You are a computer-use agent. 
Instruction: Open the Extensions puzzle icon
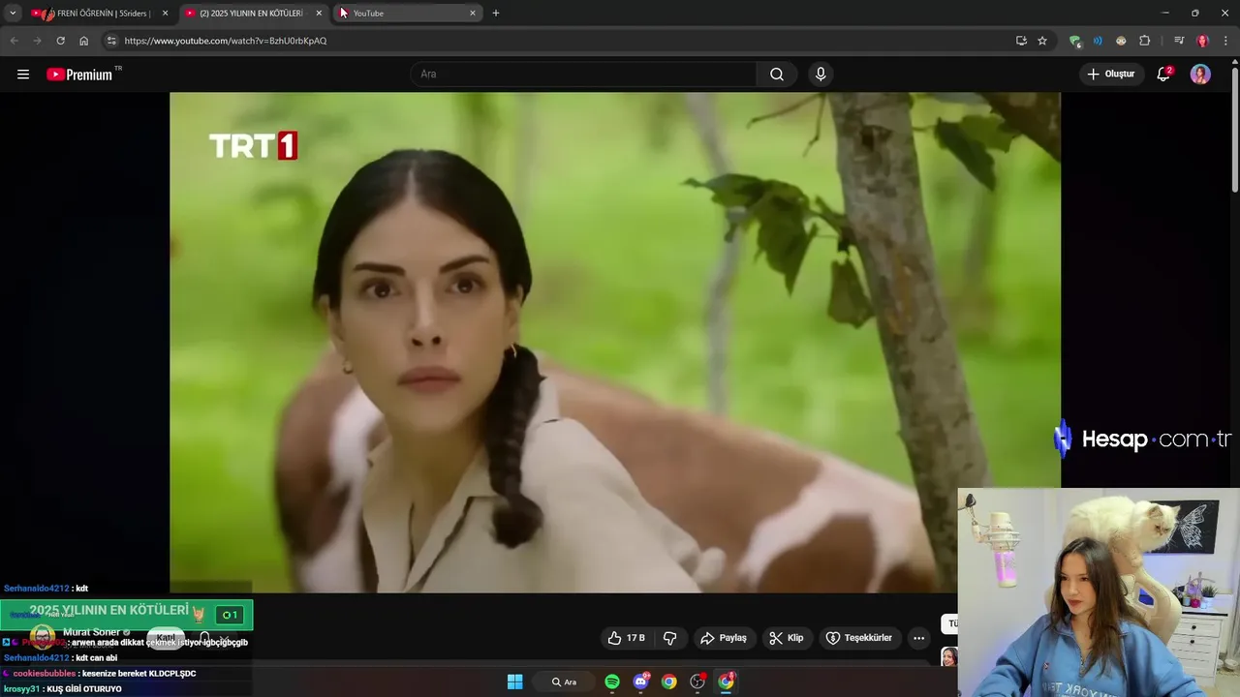[1144, 41]
